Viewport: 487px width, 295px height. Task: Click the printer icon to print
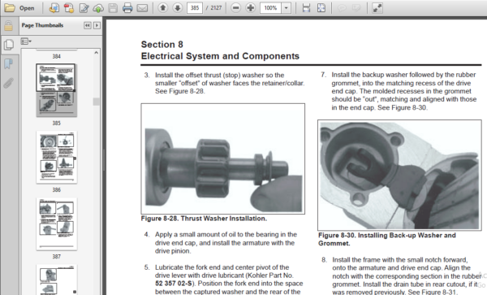tap(127, 8)
